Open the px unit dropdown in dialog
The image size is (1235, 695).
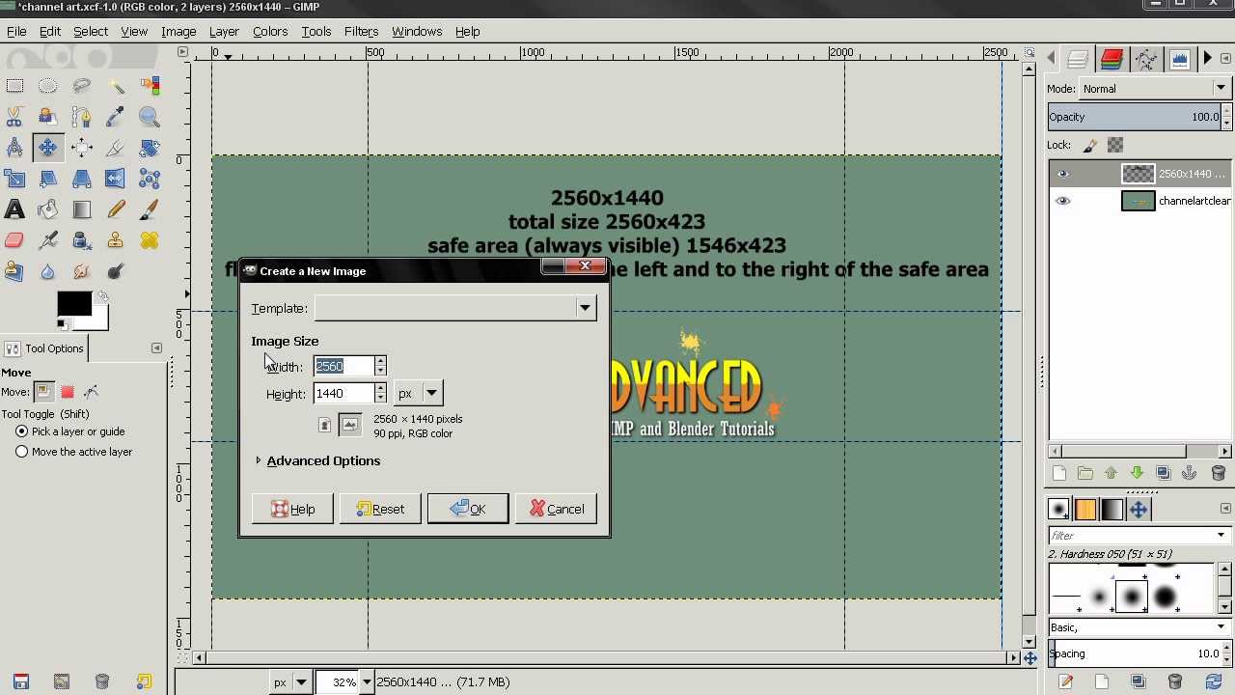pos(418,393)
